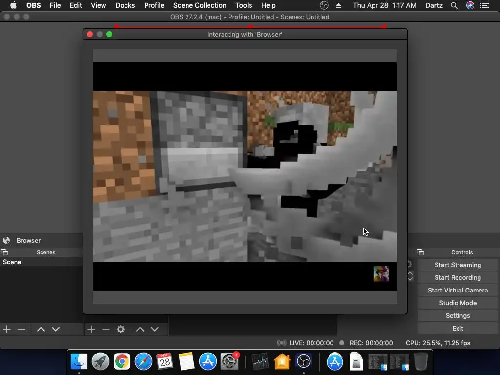Open Notes from the Dock
The height and width of the screenshot is (375, 500).
[186, 361]
